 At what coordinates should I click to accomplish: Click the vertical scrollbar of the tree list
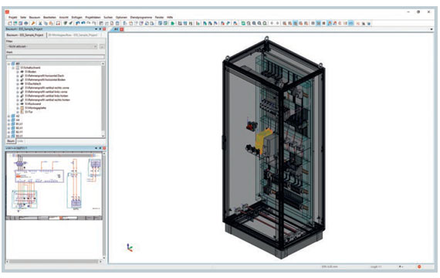click(103, 100)
